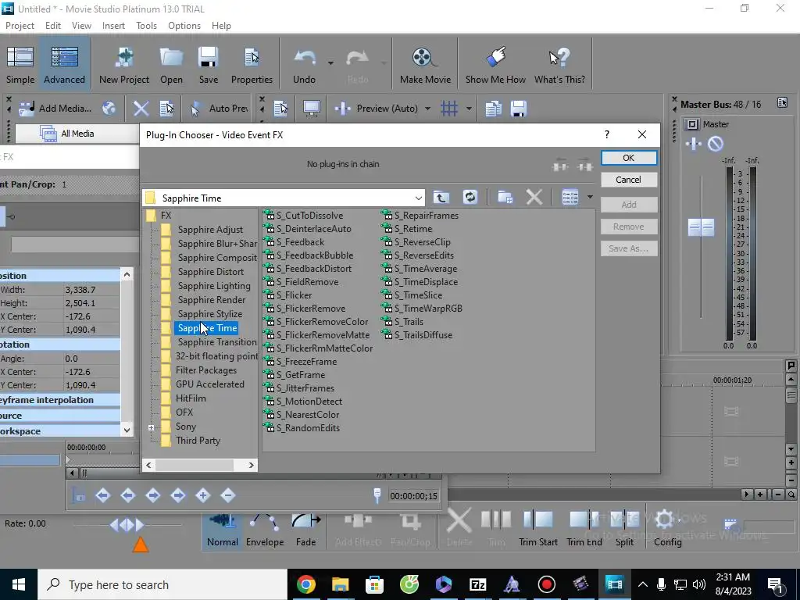Viewport: 800px width, 600px height.
Task: Open Chrome from the taskbar
Action: tap(305, 584)
